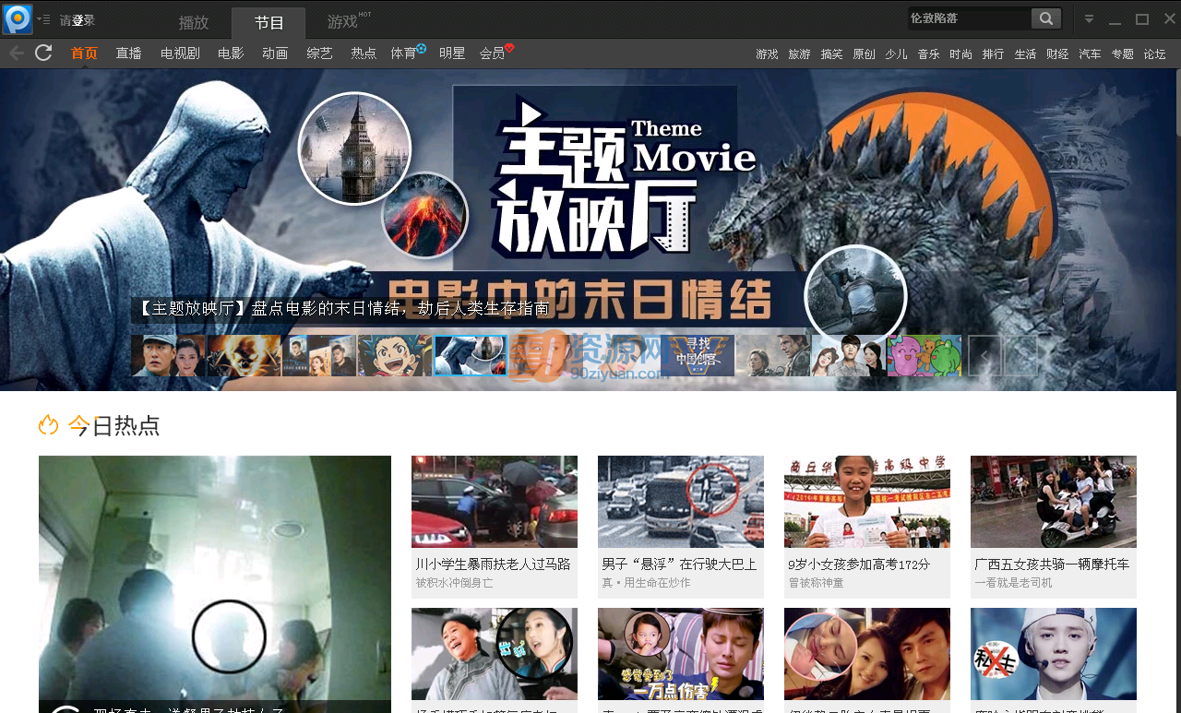Select 首页 in the navigation bar
1181x713 pixels.
click(84, 53)
